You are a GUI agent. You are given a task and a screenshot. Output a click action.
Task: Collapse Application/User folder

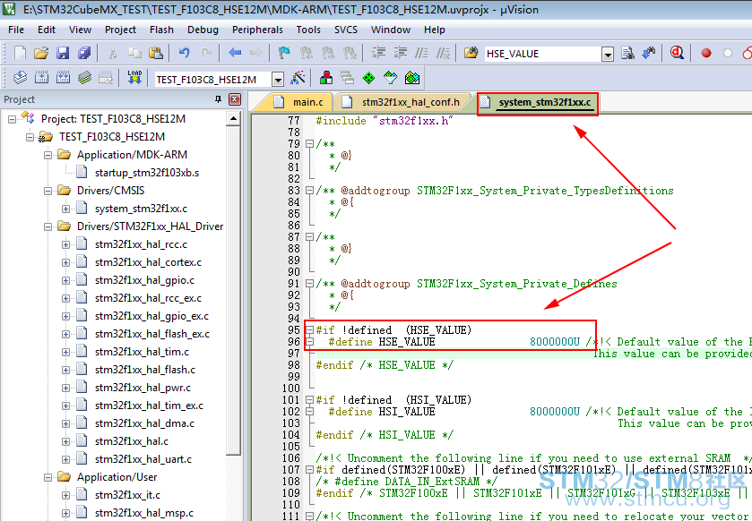tap(48, 477)
